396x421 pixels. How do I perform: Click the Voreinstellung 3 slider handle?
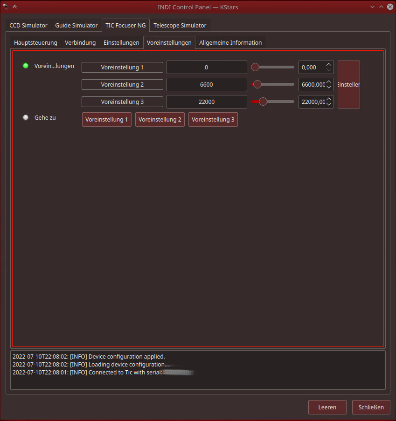(263, 102)
